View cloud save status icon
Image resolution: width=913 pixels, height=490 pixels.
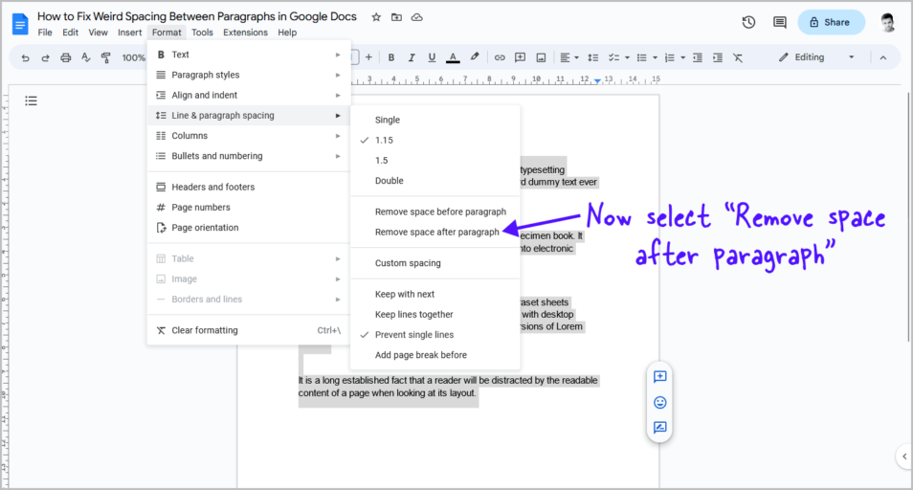pyautogui.click(x=417, y=17)
